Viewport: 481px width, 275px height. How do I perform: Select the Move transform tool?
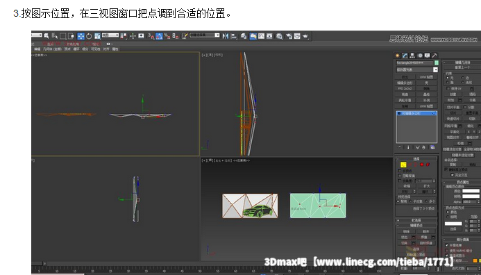coord(81,36)
